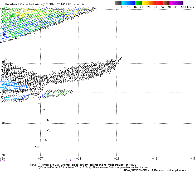Click the largest island outline just below -58
195x172 pixels.
[x=49, y=130]
